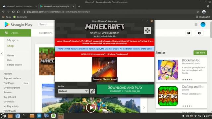Open the MCPE-117105 cannot craft workaround

(105, 54)
